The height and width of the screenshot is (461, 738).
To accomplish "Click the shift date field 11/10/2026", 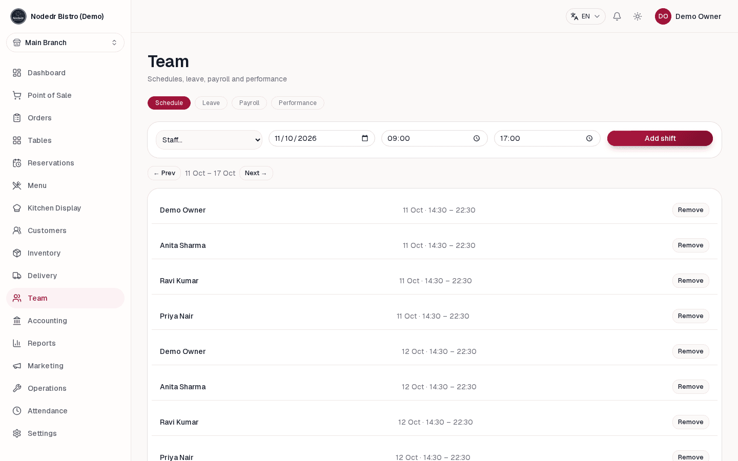I will [322, 138].
